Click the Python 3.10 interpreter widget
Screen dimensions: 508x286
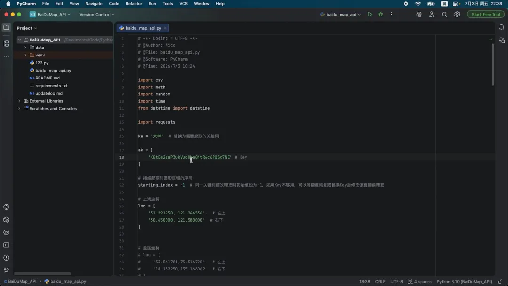click(464, 281)
